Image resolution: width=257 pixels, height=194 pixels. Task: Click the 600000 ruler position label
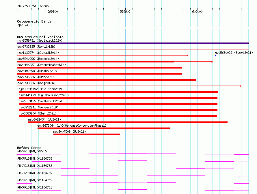click(x=197, y=12)
